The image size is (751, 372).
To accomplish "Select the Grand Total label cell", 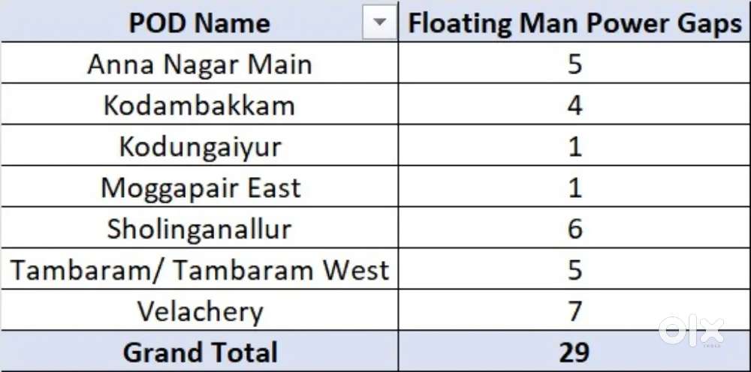I will (x=199, y=352).
